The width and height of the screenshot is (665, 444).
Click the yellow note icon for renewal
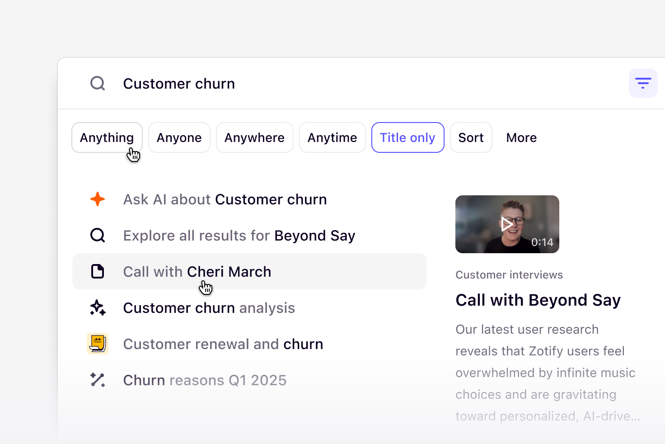(98, 344)
